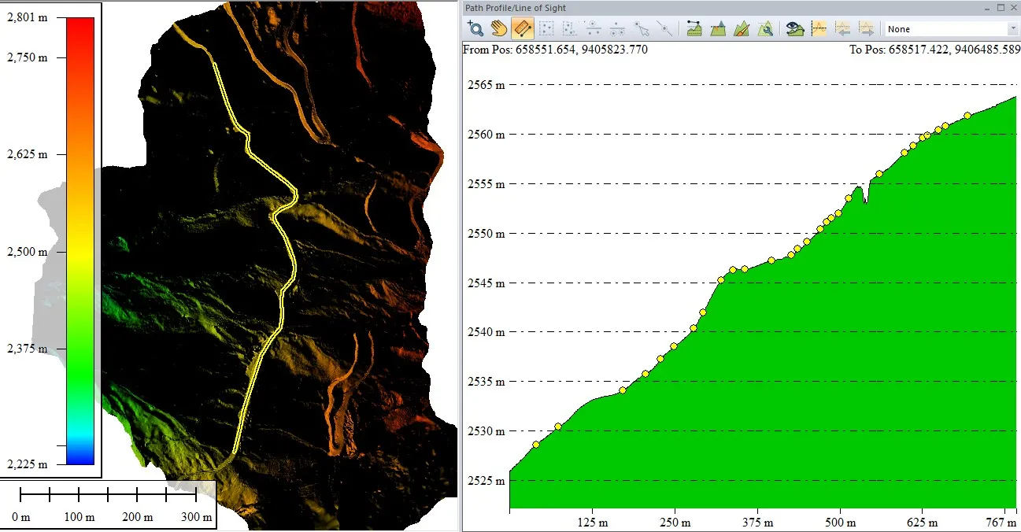The width and height of the screenshot is (1021, 532).
Task: Click the 'Path Profile/Line of Sight' window title
Action: point(516,8)
